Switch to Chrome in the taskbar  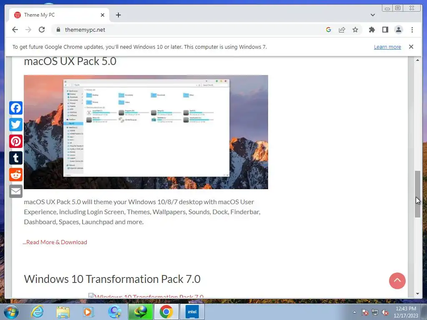tap(166, 312)
